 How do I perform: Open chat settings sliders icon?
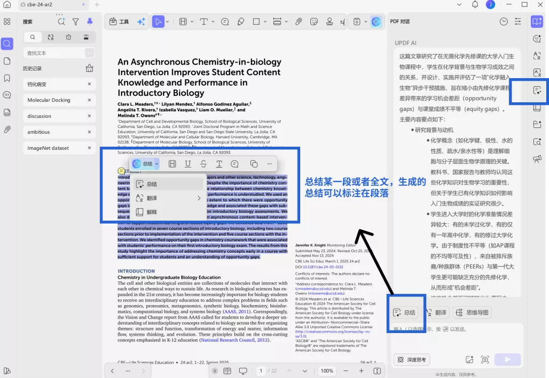tap(518, 21)
